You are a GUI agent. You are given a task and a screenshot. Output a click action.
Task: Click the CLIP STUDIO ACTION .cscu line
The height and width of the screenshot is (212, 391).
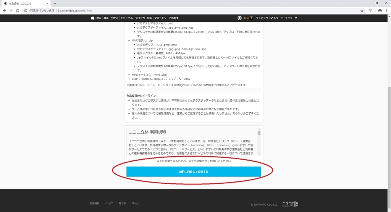[161, 79]
